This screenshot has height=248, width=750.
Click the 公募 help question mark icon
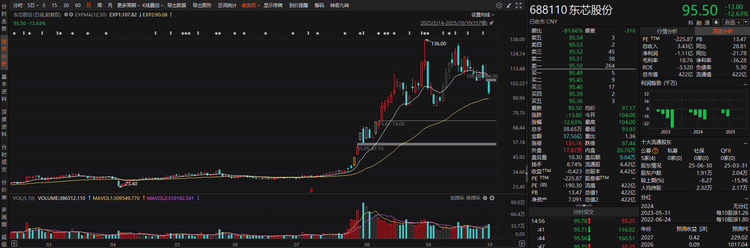click(x=655, y=151)
